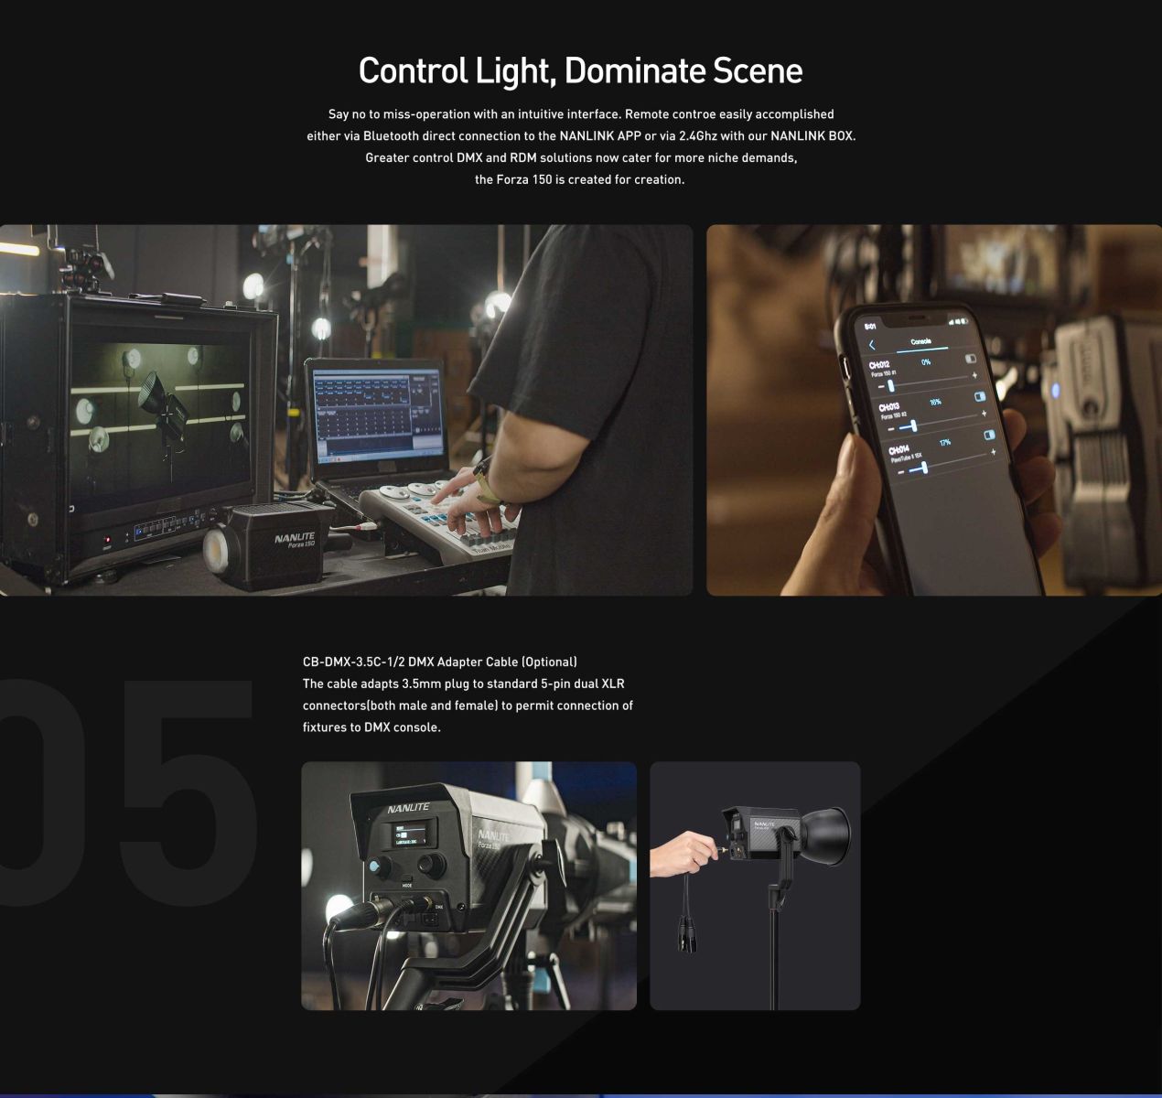Open the photo of the phone running NANLINK app
The height and width of the screenshot is (1098, 1162).
click(x=934, y=410)
